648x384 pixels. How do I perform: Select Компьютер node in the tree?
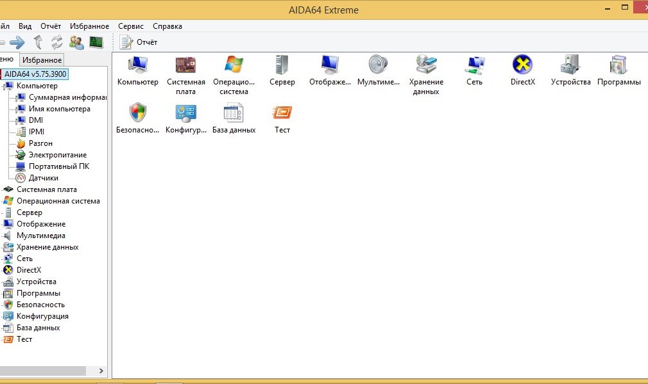click(37, 86)
